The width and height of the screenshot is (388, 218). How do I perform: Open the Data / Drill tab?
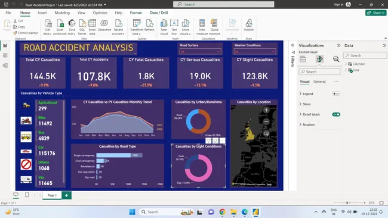click(x=159, y=13)
